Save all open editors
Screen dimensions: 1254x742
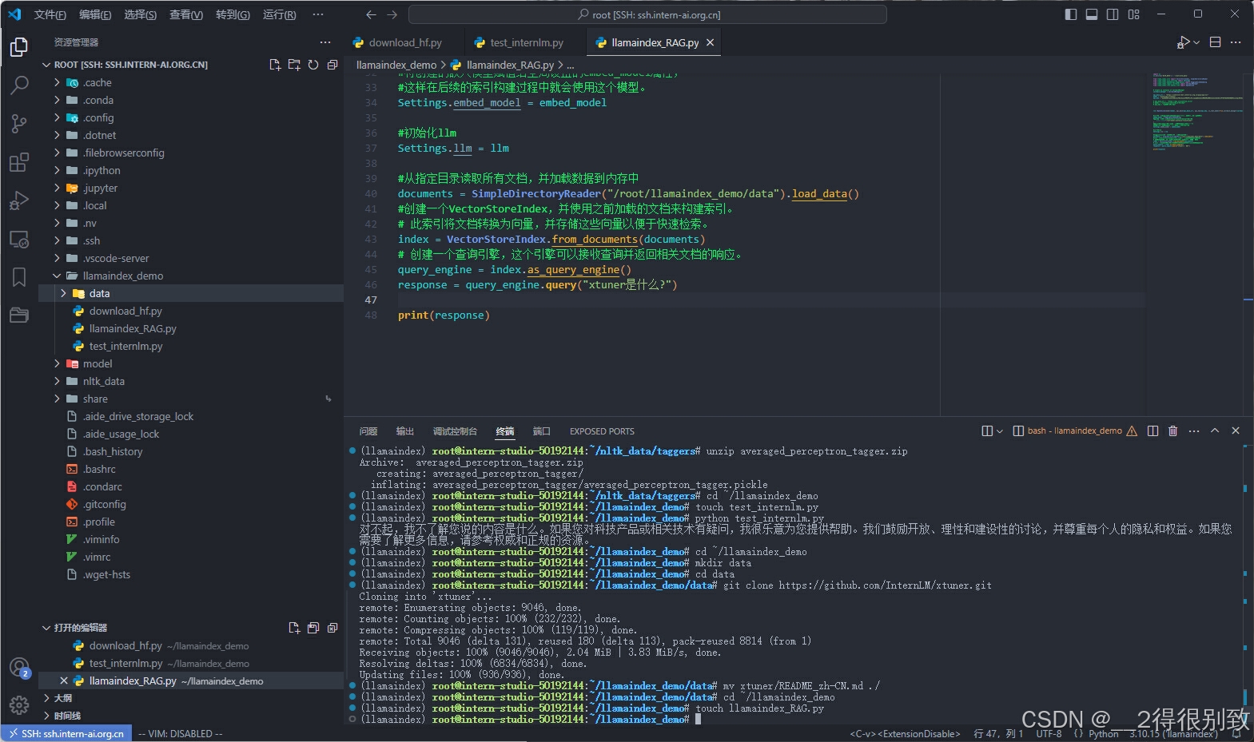(x=313, y=628)
